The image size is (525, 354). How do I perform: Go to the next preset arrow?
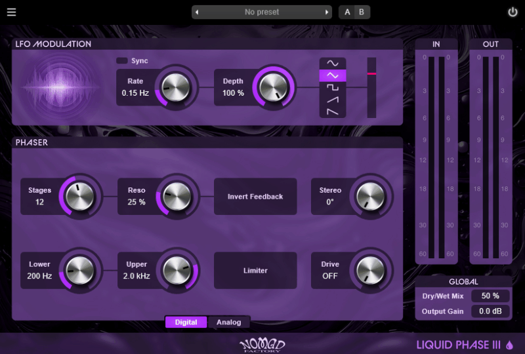tap(326, 12)
